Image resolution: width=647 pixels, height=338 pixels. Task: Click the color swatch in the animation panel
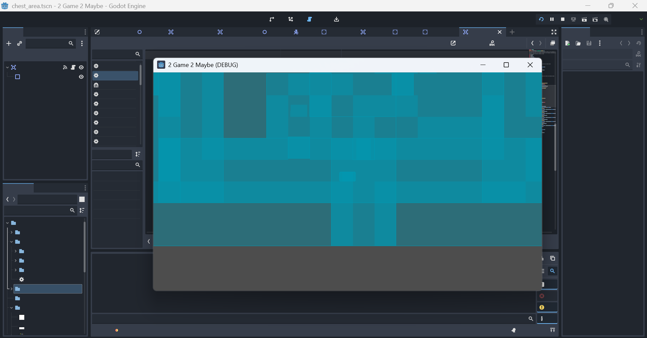pos(82,199)
